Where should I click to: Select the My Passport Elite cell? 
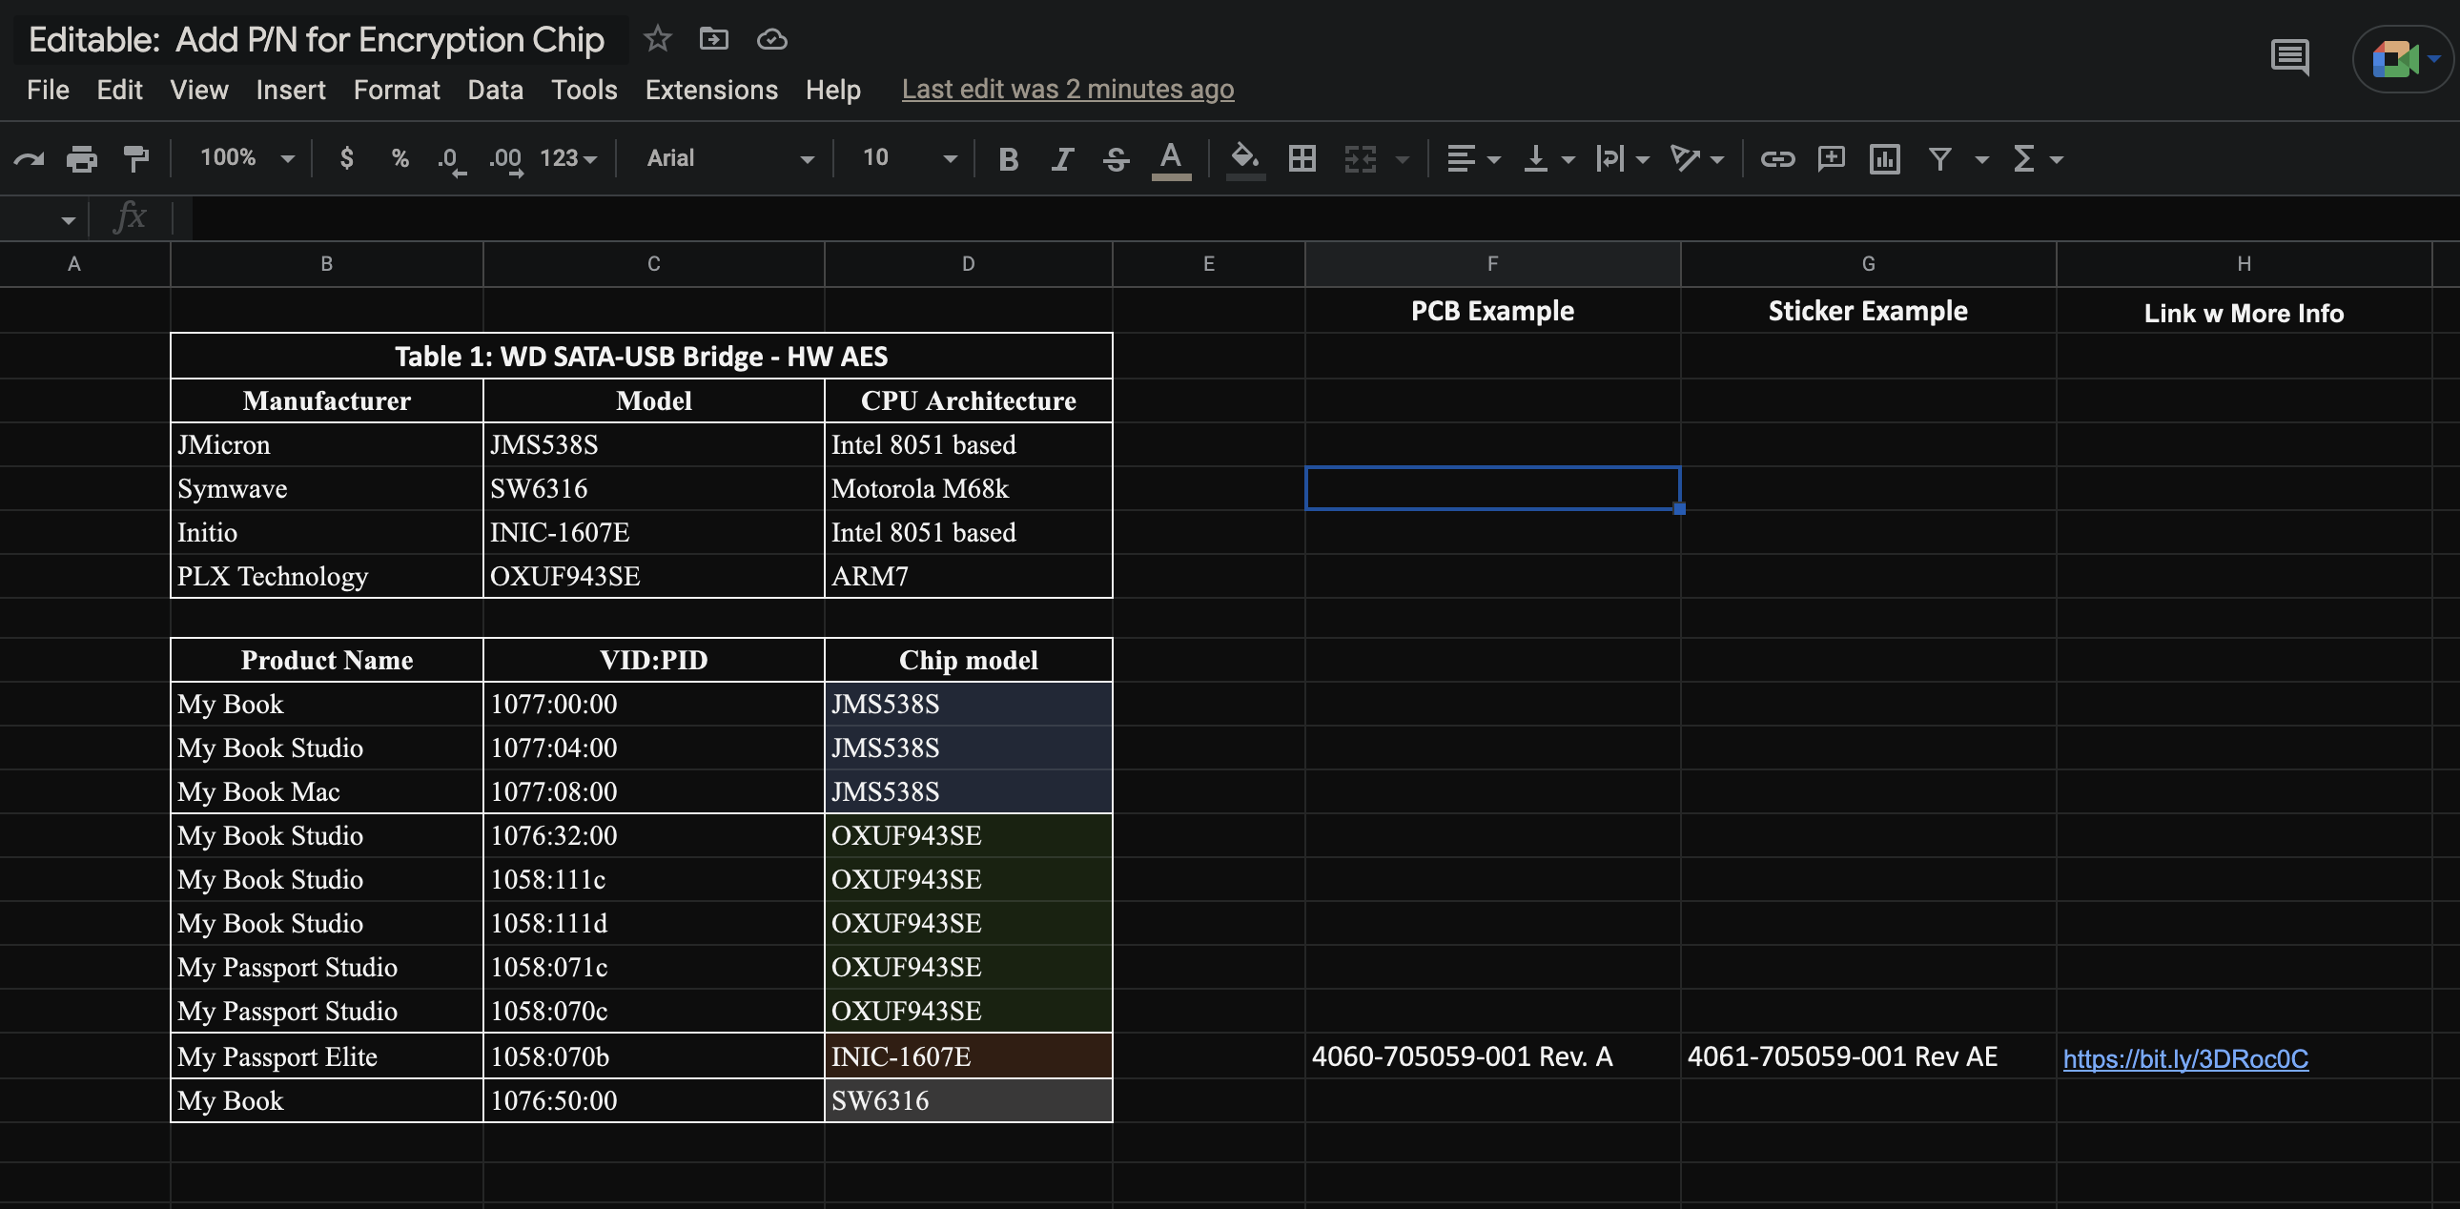(327, 1056)
